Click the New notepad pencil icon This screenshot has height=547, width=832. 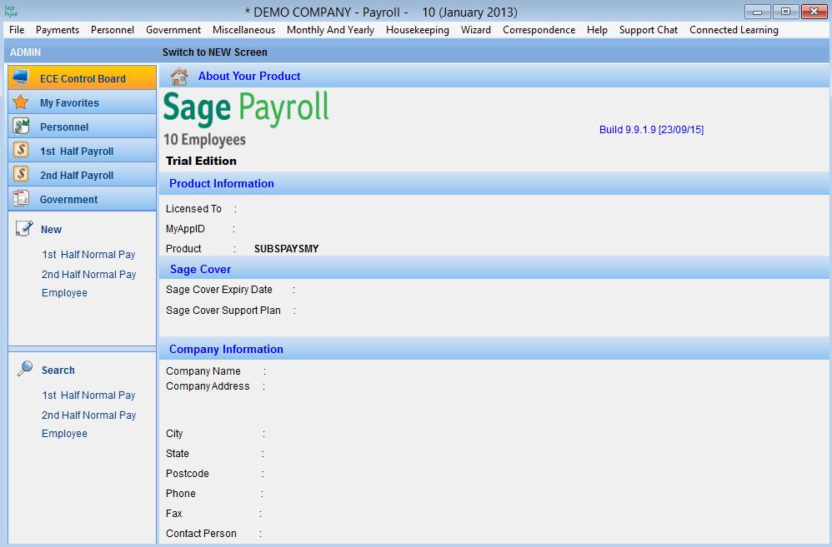tap(24, 228)
